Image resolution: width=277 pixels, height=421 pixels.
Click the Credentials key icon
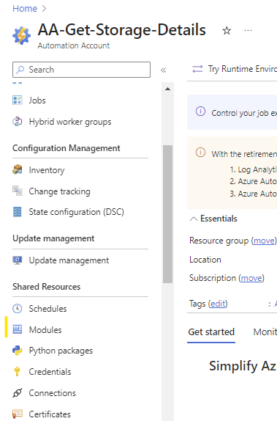18,372
